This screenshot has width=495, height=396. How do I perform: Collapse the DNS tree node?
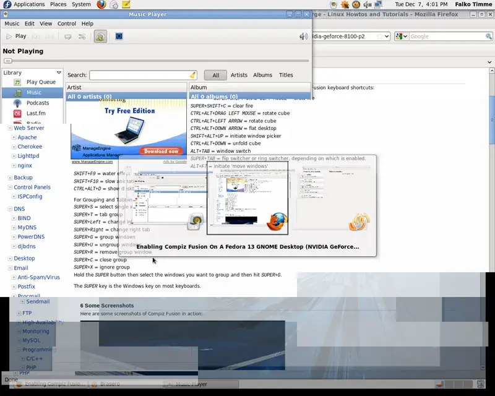[10, 209]
